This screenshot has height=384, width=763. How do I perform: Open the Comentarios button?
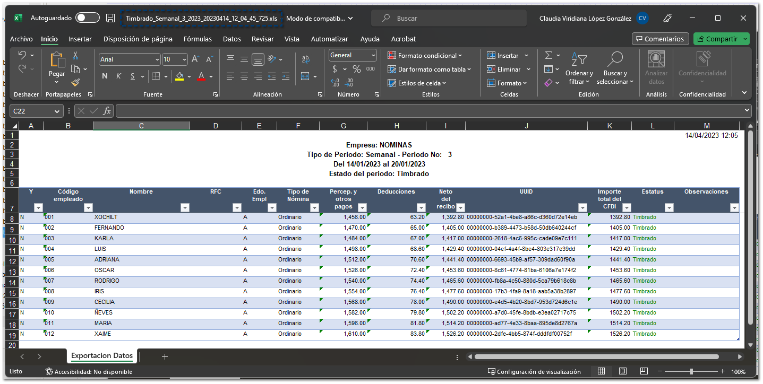click(661, 39)
